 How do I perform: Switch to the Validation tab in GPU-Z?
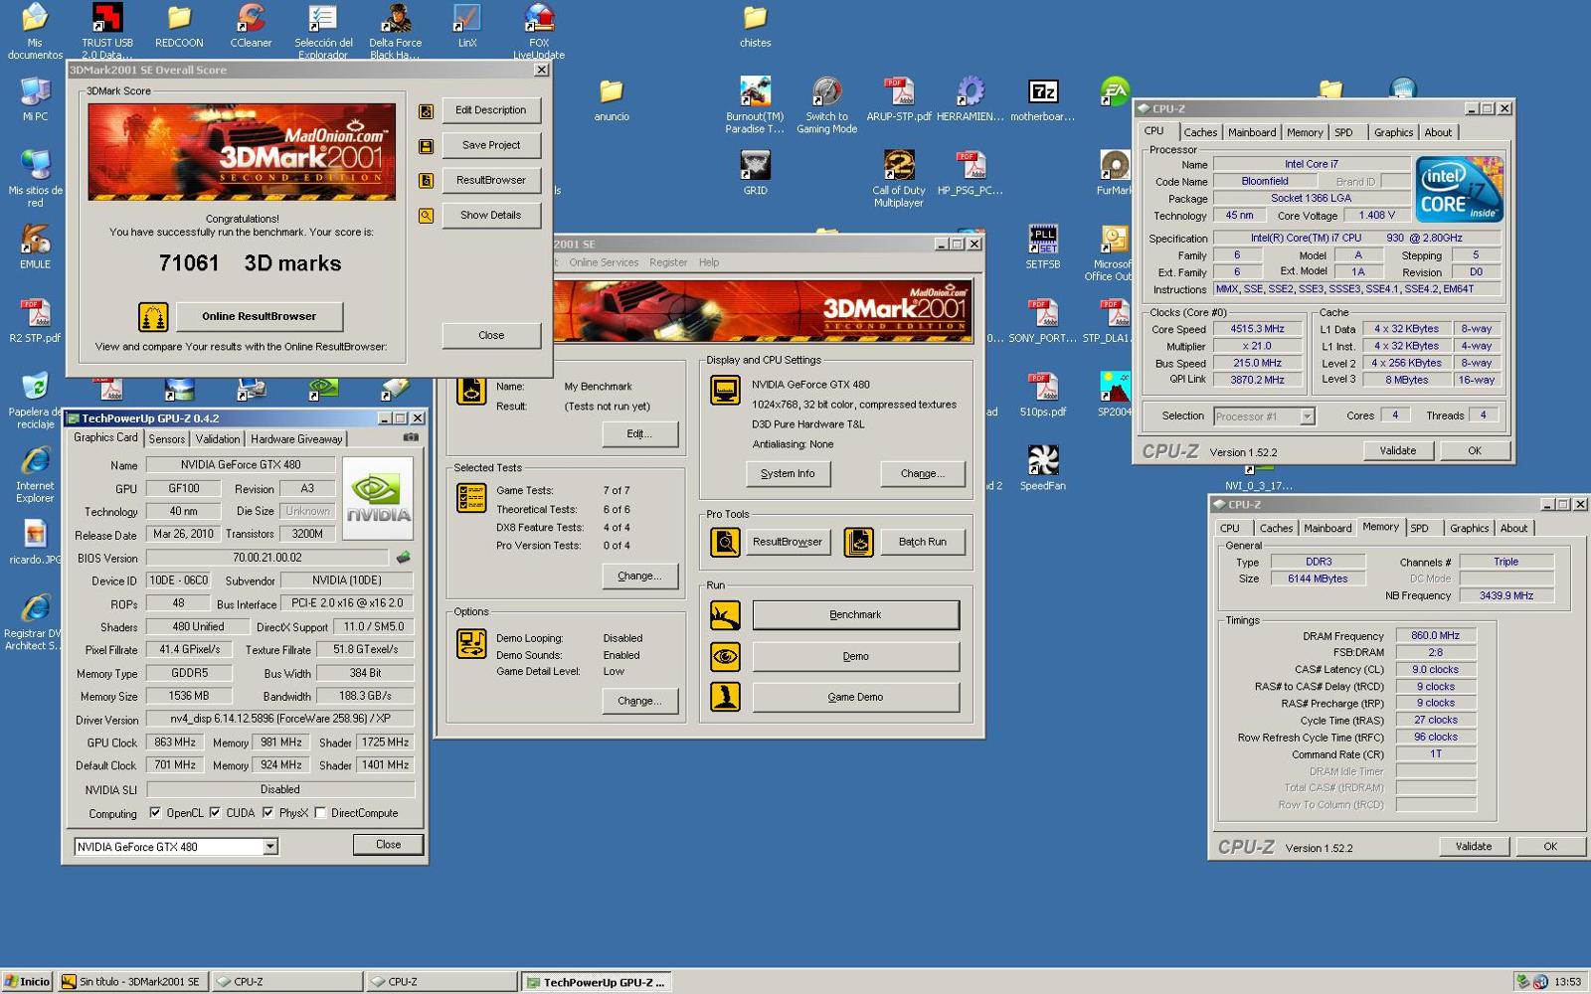pos(217,439)
